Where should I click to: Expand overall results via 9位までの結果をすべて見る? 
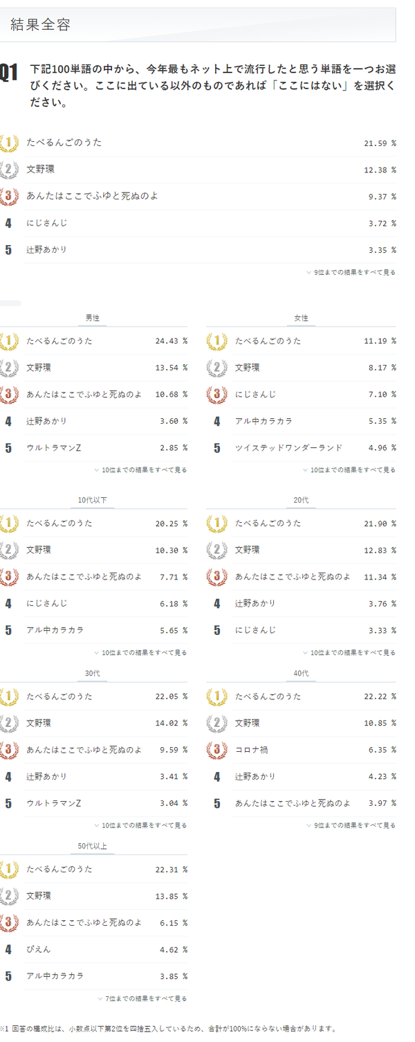[351, 273]
